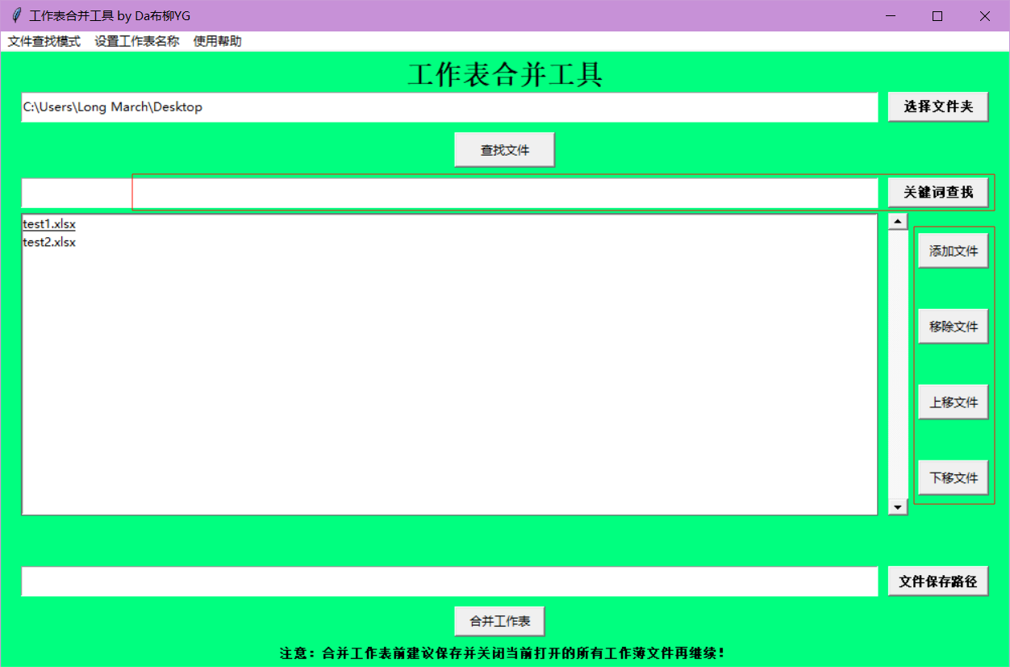Viewport: 1010px width, 667px height.
Task: Click the keyword search input field
Action: pos(449,193)
